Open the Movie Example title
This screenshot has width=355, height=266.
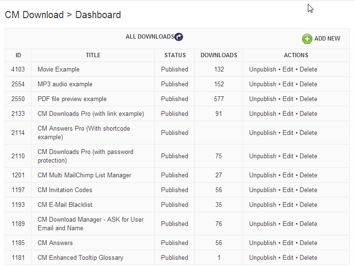[x=59, y=70]
